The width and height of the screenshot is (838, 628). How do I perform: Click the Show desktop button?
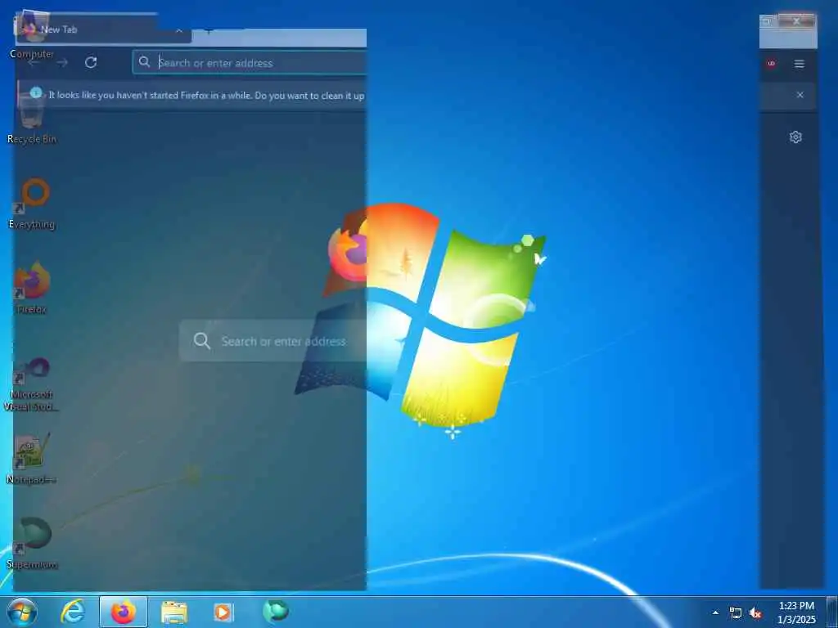(832, 612)
